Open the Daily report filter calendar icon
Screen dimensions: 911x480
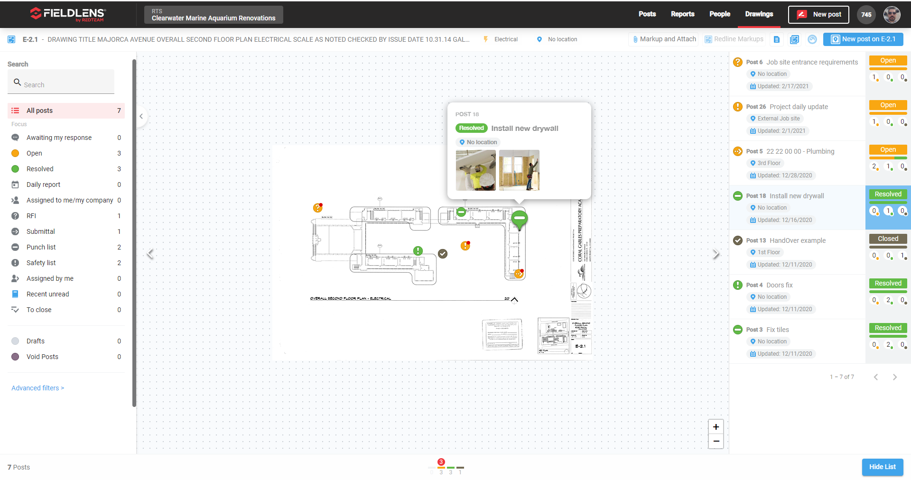(x=16, y=185)
